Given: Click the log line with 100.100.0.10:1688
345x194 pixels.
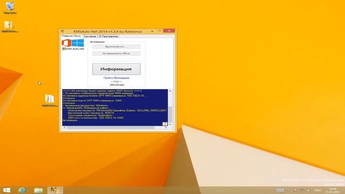Looking at the screenshot, I should (96, 117).
